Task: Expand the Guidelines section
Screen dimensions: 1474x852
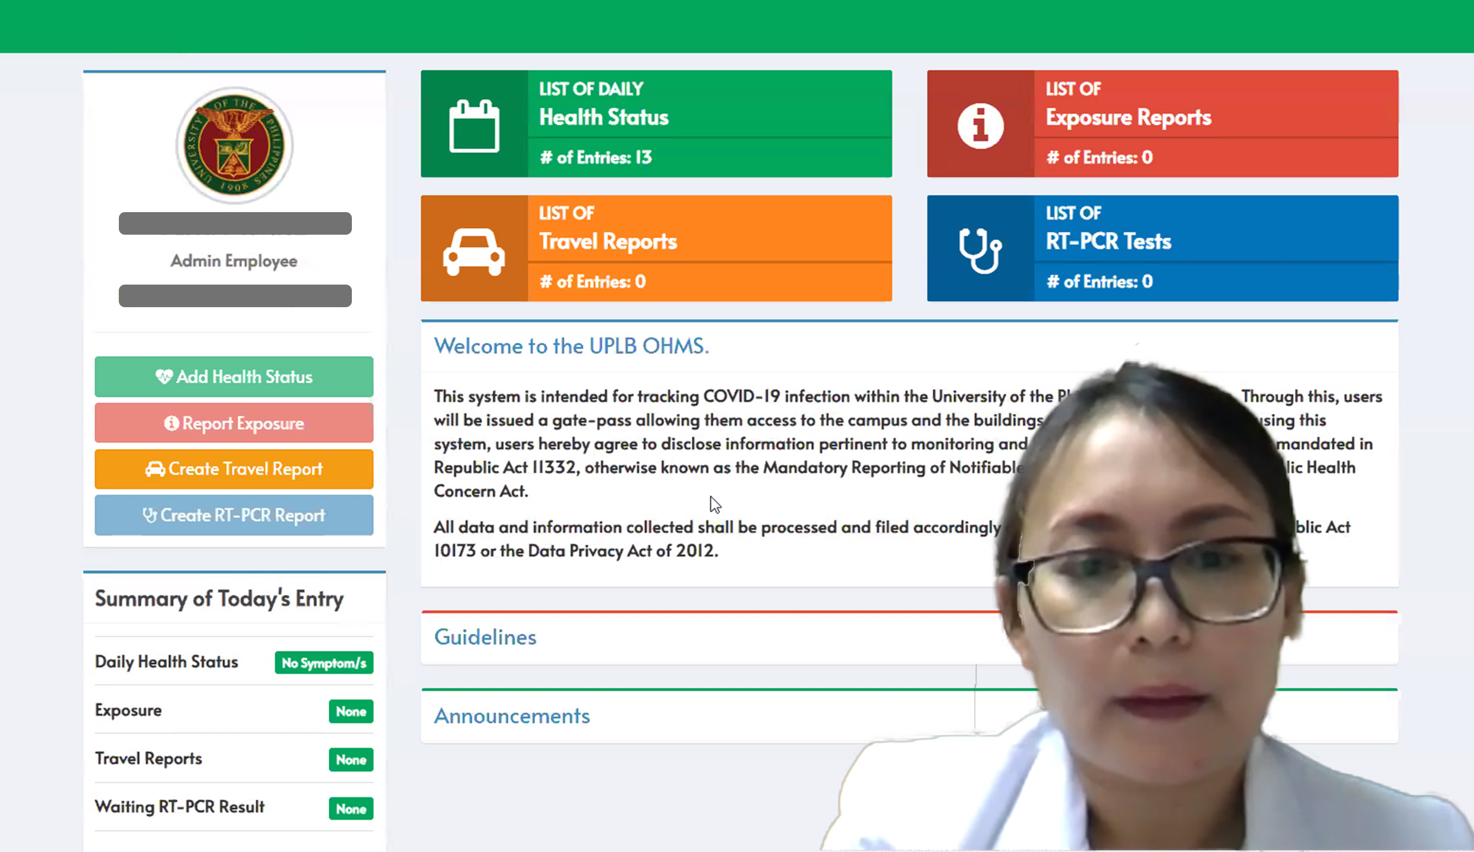Action: click(x=485, y=637)
